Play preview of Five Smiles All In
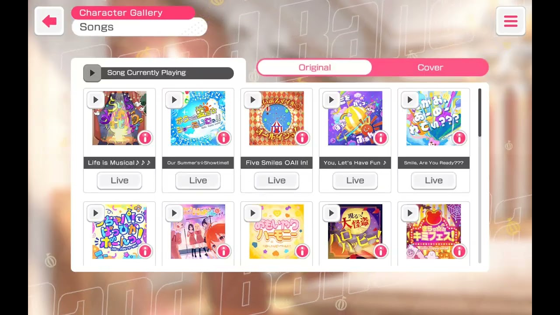560x315 pixels. click(x=252, y=100)
